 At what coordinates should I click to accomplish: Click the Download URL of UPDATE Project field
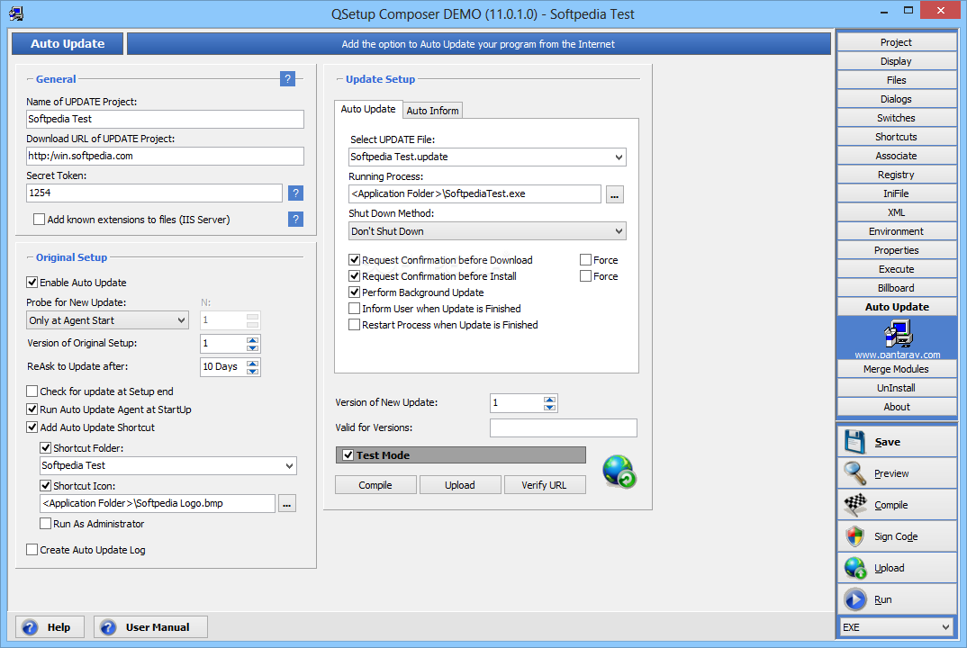(166, 156)
